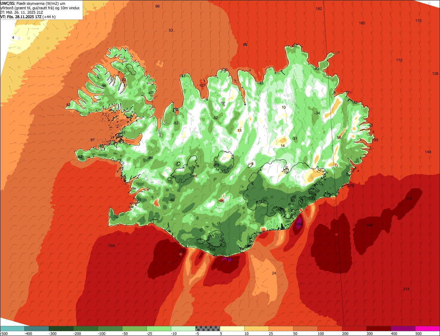Click the map value '4' in the northwest corner
Viewport: 440px width, 336px height.
[13, 37]
